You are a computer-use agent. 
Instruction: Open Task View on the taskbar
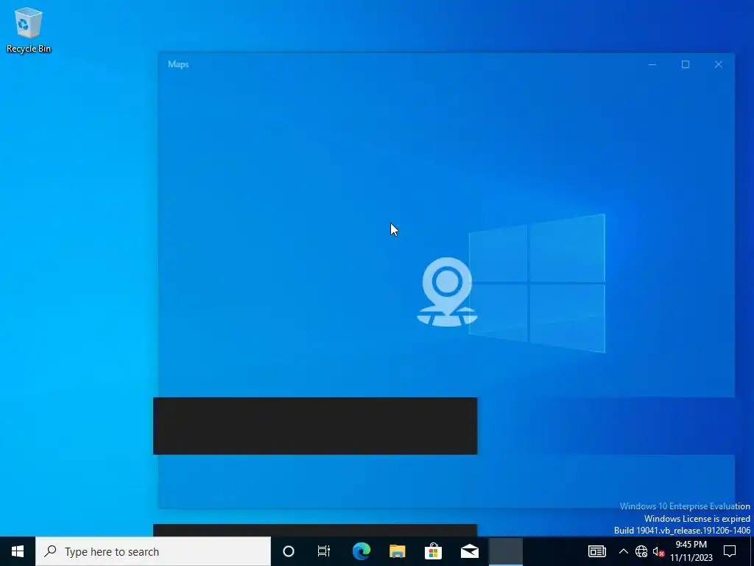[324, 551]
